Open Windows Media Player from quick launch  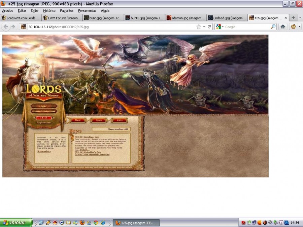62,223
